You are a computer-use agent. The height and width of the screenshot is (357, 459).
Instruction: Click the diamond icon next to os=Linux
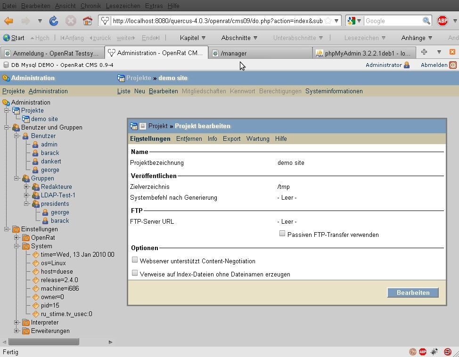(36, 263)
